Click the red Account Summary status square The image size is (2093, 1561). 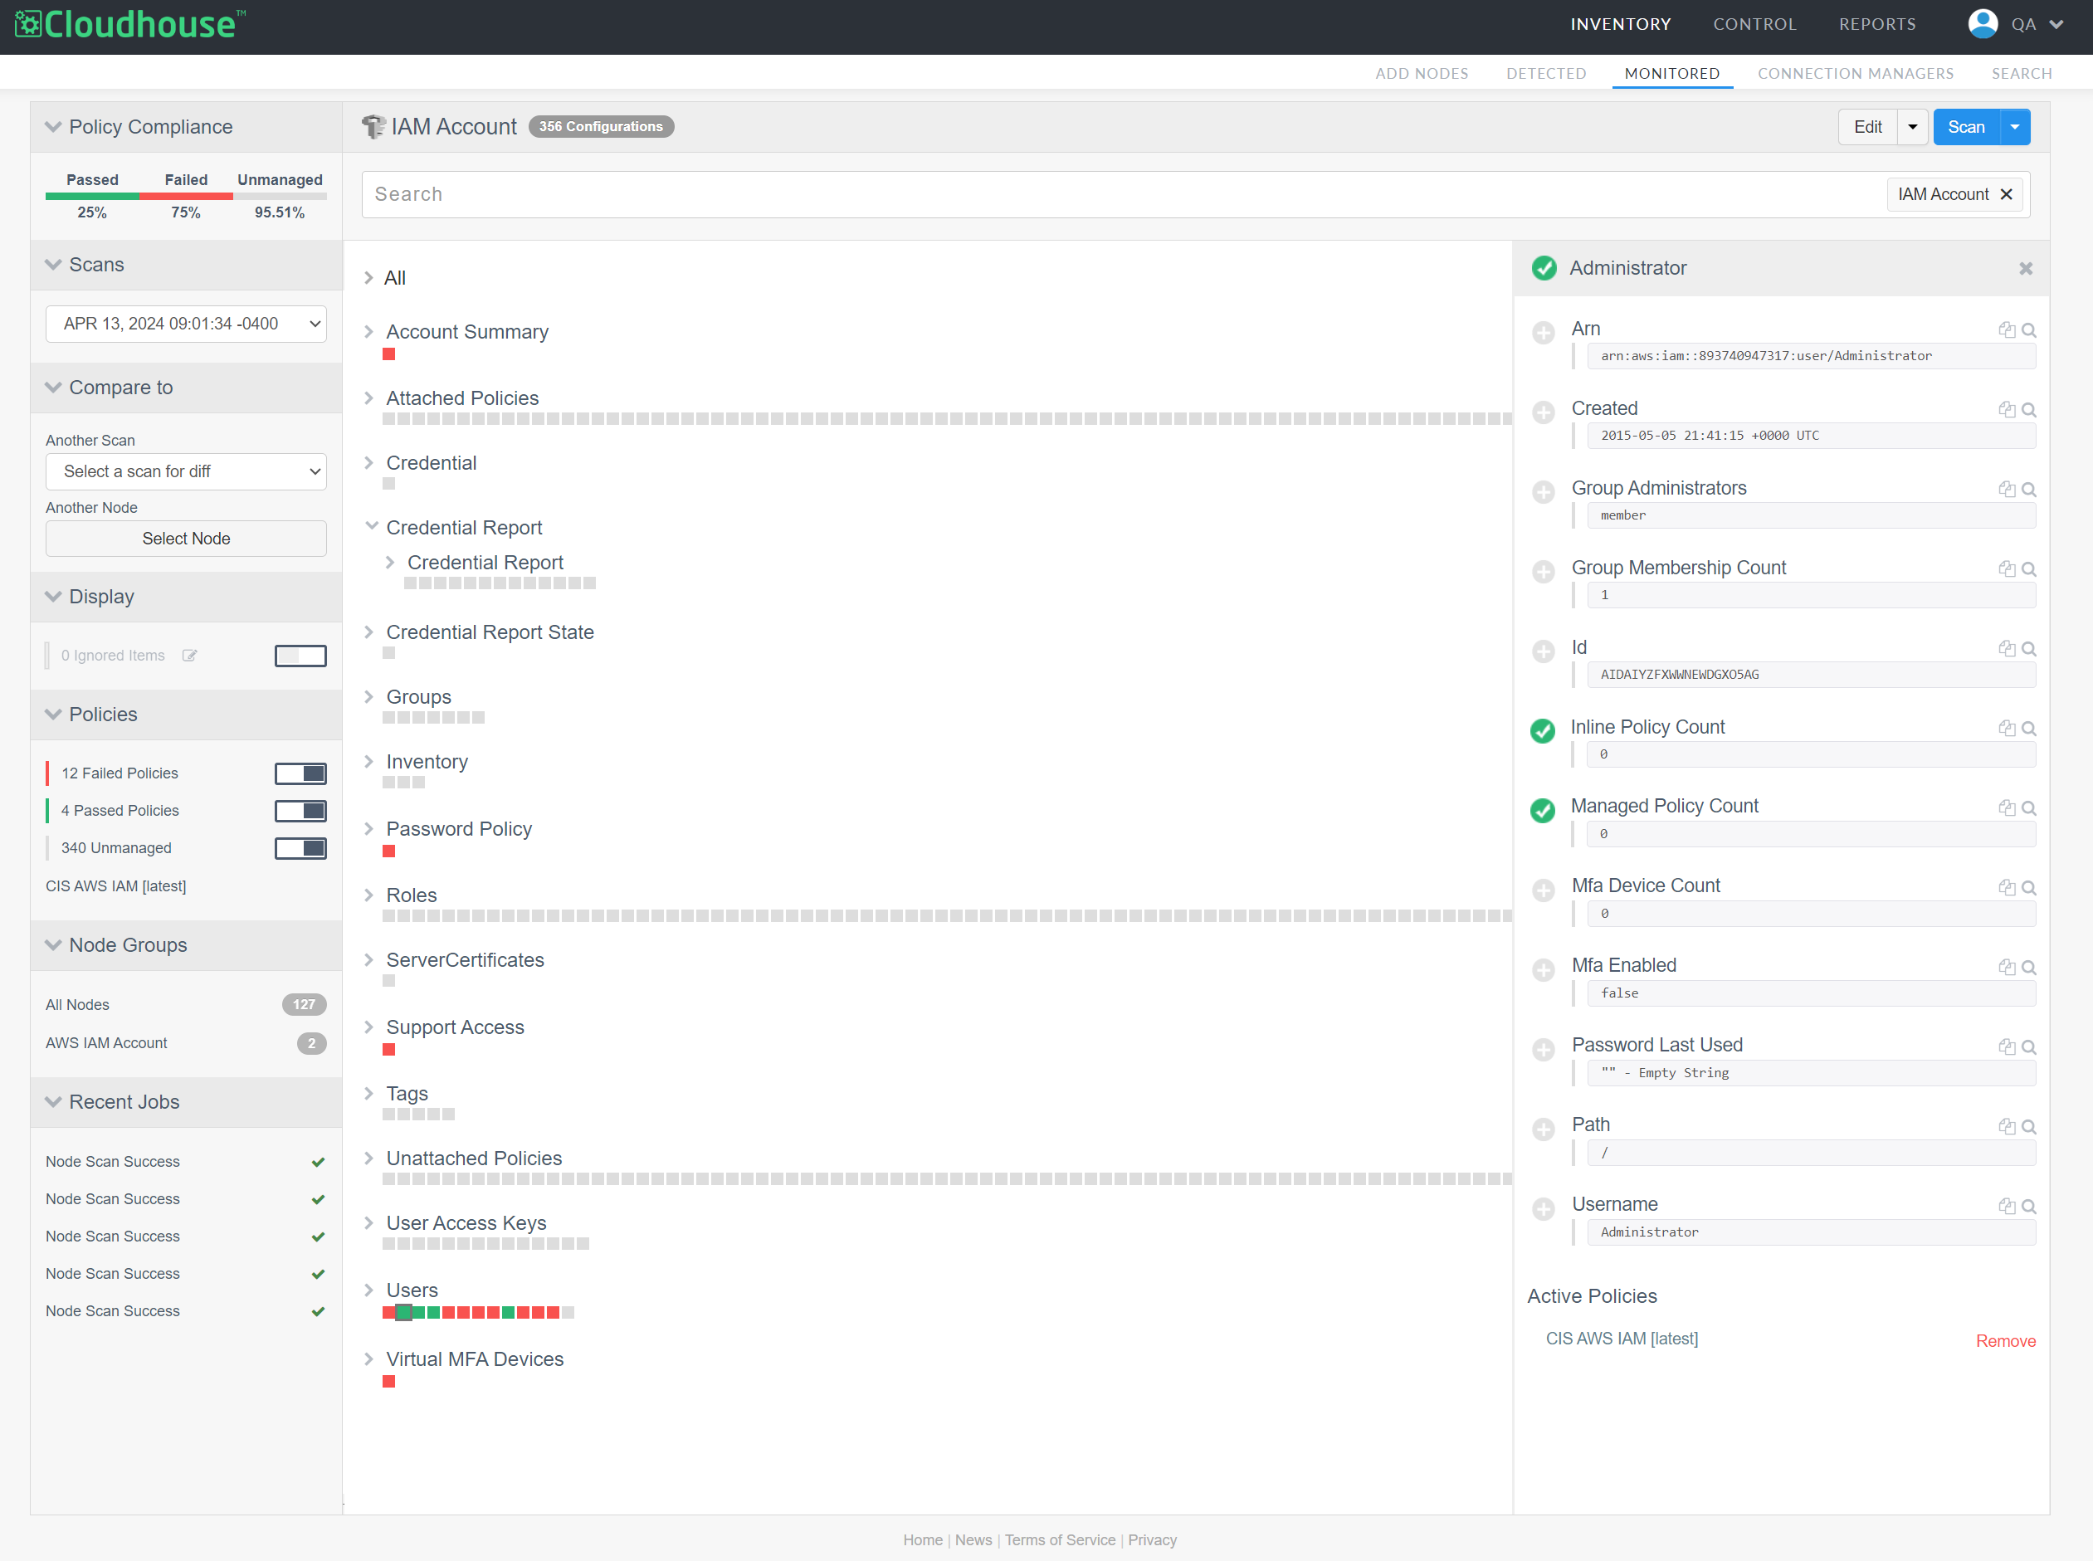point(388,354)
